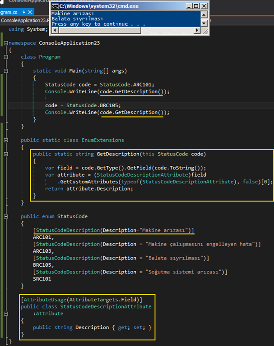
Task: Click the console horizontal scroll left arrow
Action: tap(53, 30)
